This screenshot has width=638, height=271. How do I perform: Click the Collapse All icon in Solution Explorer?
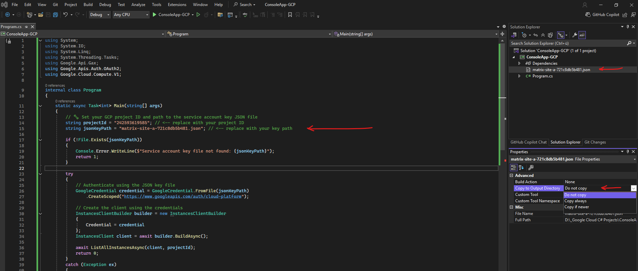[543, 35]
